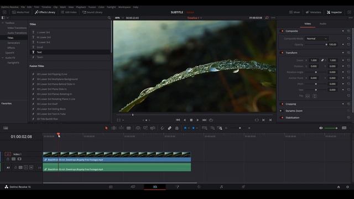Adjust the timeline zoom slider
The image size is (354, 199).
(x=240, y=128)
